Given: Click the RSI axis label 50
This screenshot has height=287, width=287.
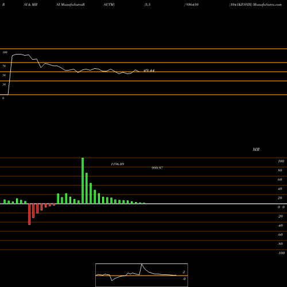Looking at the screenshot, I should [4, 75].
